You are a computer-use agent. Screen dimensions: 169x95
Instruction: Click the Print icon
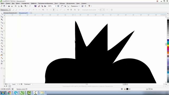tap(12, 6)
